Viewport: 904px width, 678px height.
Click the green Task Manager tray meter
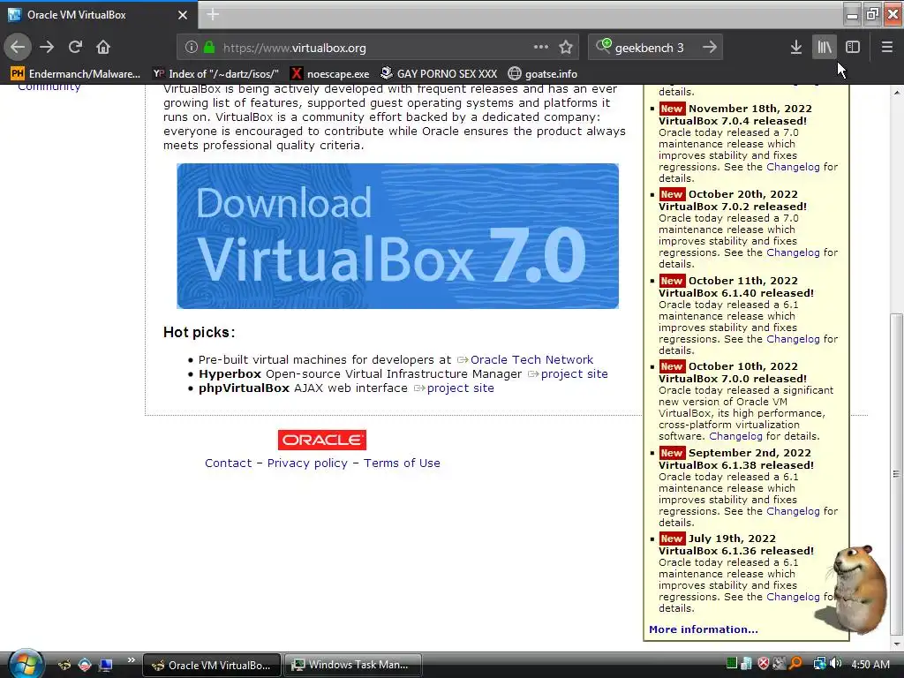(731, 664)
